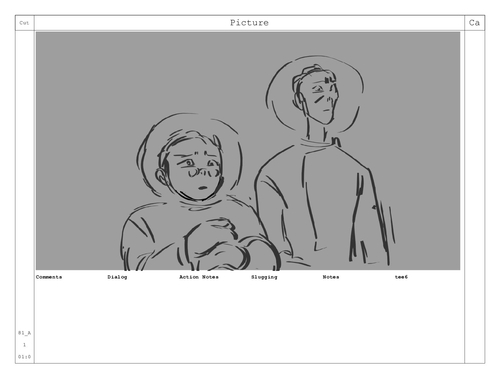Select the Slugging field label
The image size is (500, 386).
click(x=264, y=277)
